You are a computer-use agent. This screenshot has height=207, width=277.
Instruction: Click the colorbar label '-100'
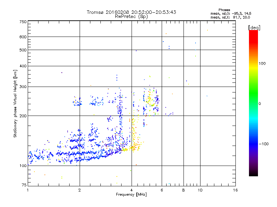coord(263,144)
